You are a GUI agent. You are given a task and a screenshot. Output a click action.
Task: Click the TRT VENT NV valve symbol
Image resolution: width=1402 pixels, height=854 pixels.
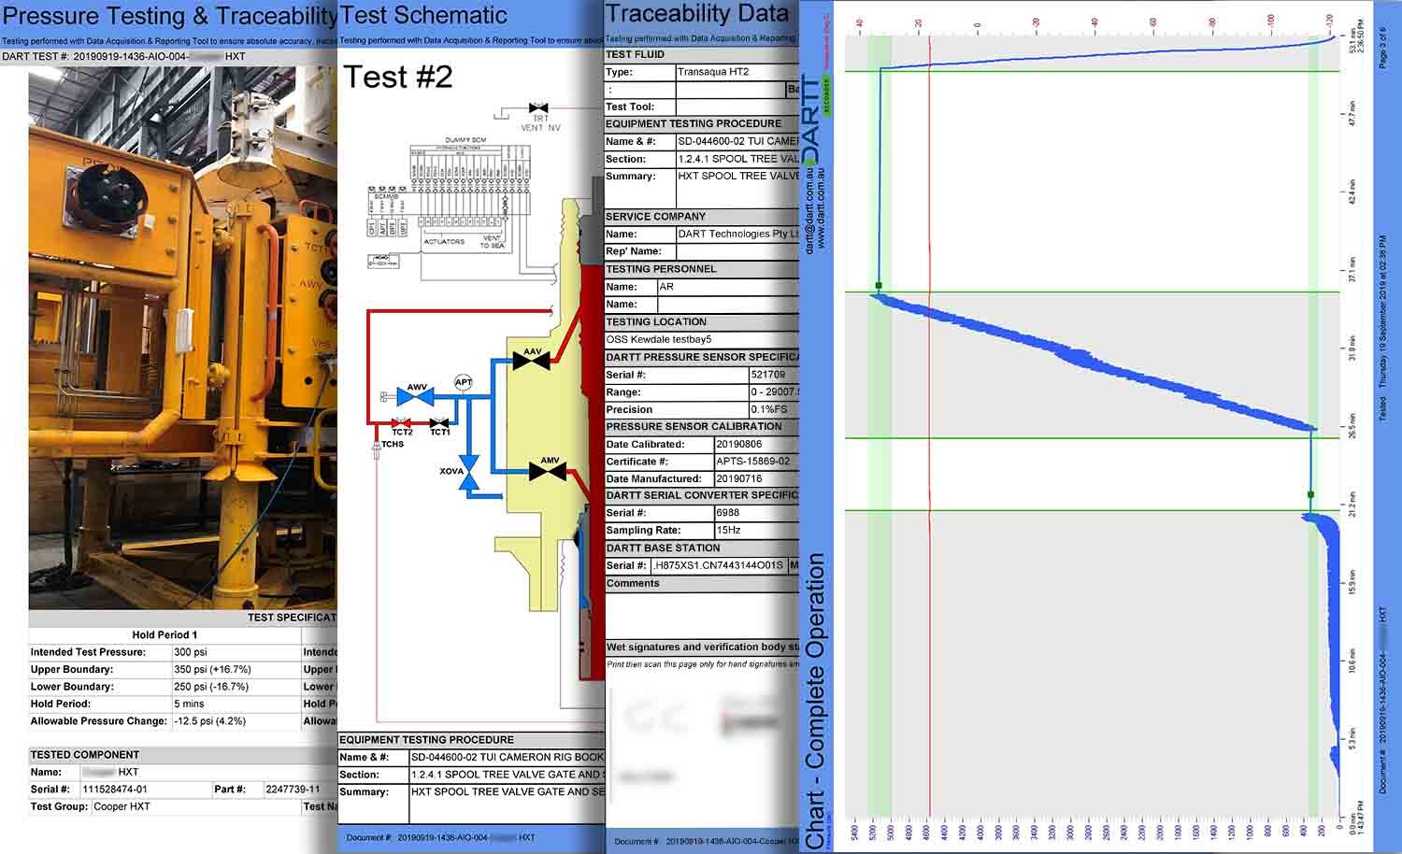pos(538,108)
